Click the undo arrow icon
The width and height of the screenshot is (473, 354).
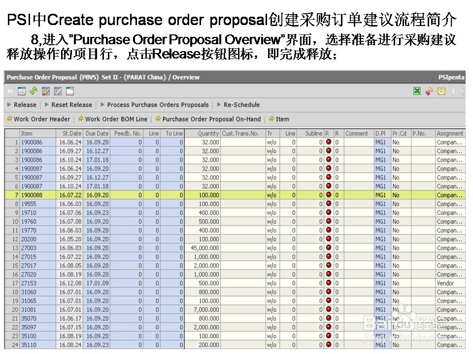[10, 90]
